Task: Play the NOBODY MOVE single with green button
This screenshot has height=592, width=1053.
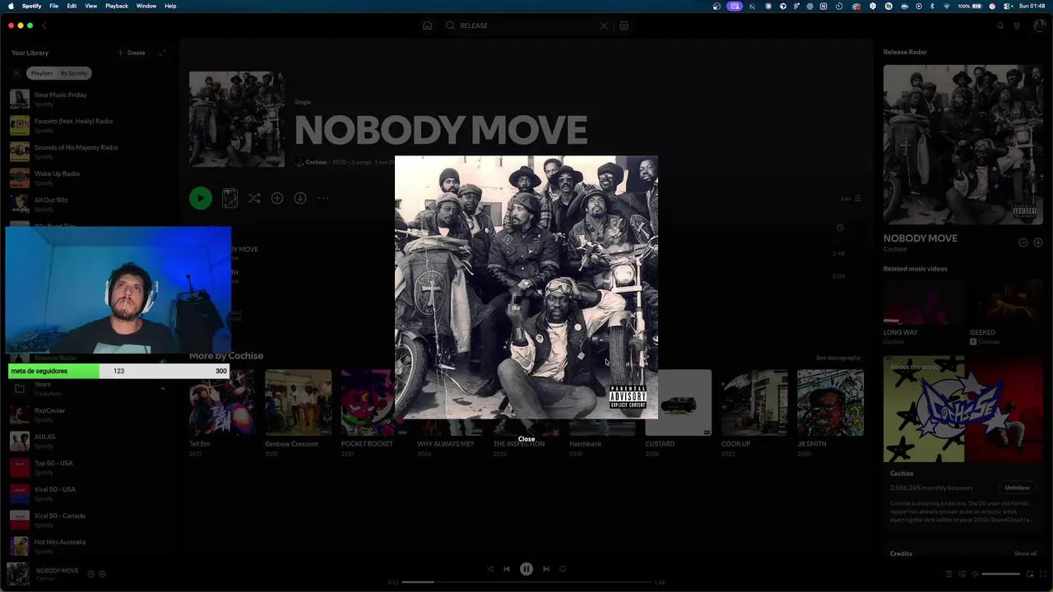Action: point(201,198)
